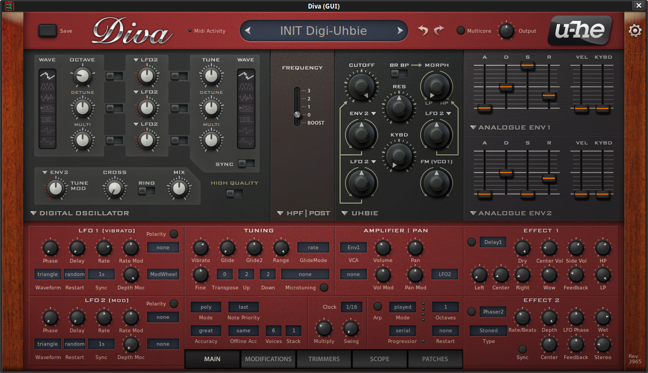
Task: Open the Stoned phaser Type dropdown
Action: (489, 331)
